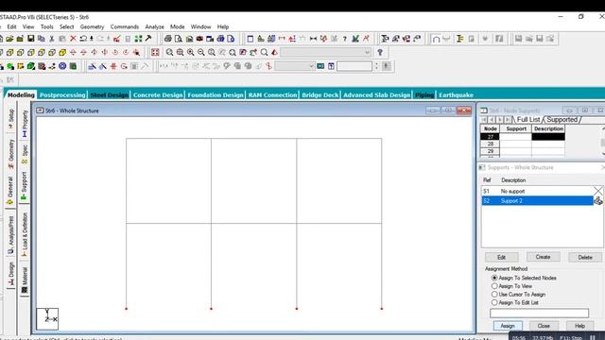Click the Copy documents icon
This screenshot has width=605, height=340.
point(42,39)
